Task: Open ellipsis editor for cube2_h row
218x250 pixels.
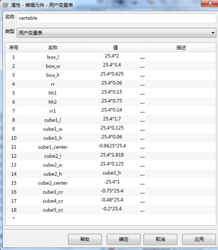Action: tap(142, 174)
